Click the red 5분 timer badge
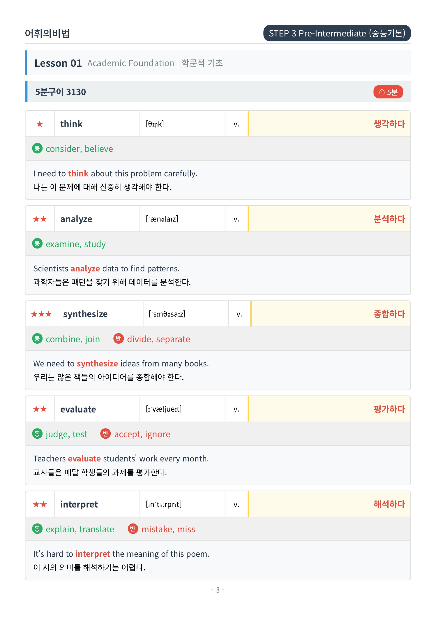This screenshot has width=436, height=620. tap(388, 92)
